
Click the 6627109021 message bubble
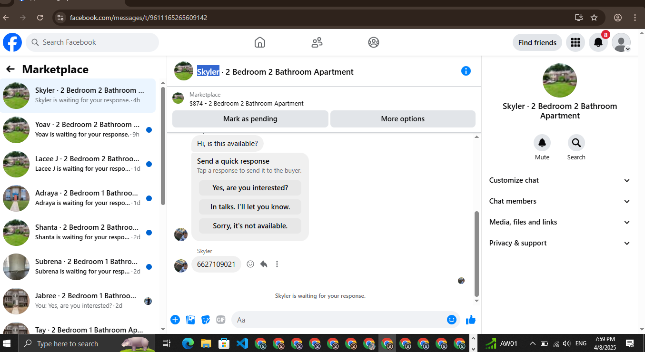[216, 264]
